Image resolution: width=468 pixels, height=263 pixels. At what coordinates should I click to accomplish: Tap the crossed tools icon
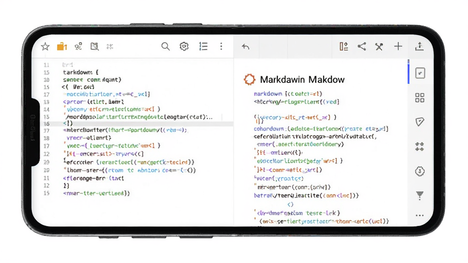379,47
